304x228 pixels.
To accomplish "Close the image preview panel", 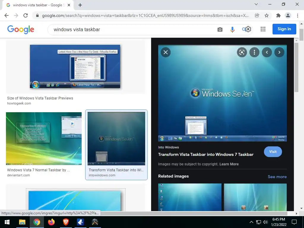I will [166, 52].
